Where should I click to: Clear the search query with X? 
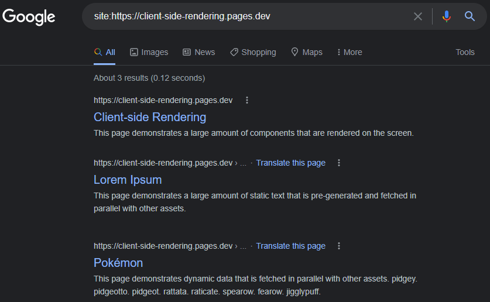tap(418, 16)
